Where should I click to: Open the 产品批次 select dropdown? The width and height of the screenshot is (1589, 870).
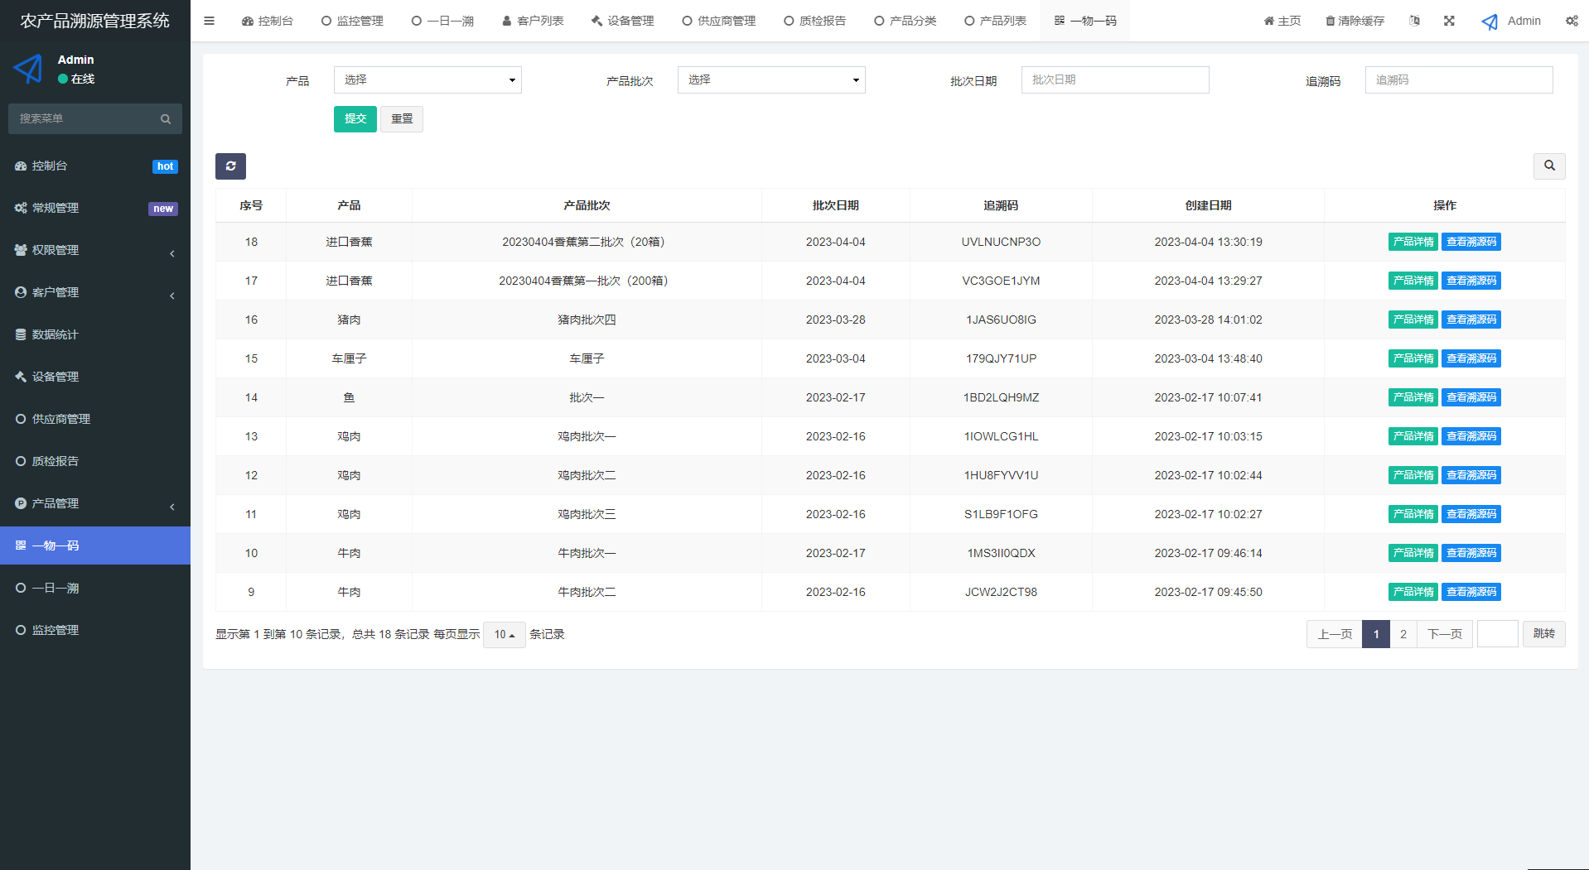pyautogui.click(x=770, y=80)
